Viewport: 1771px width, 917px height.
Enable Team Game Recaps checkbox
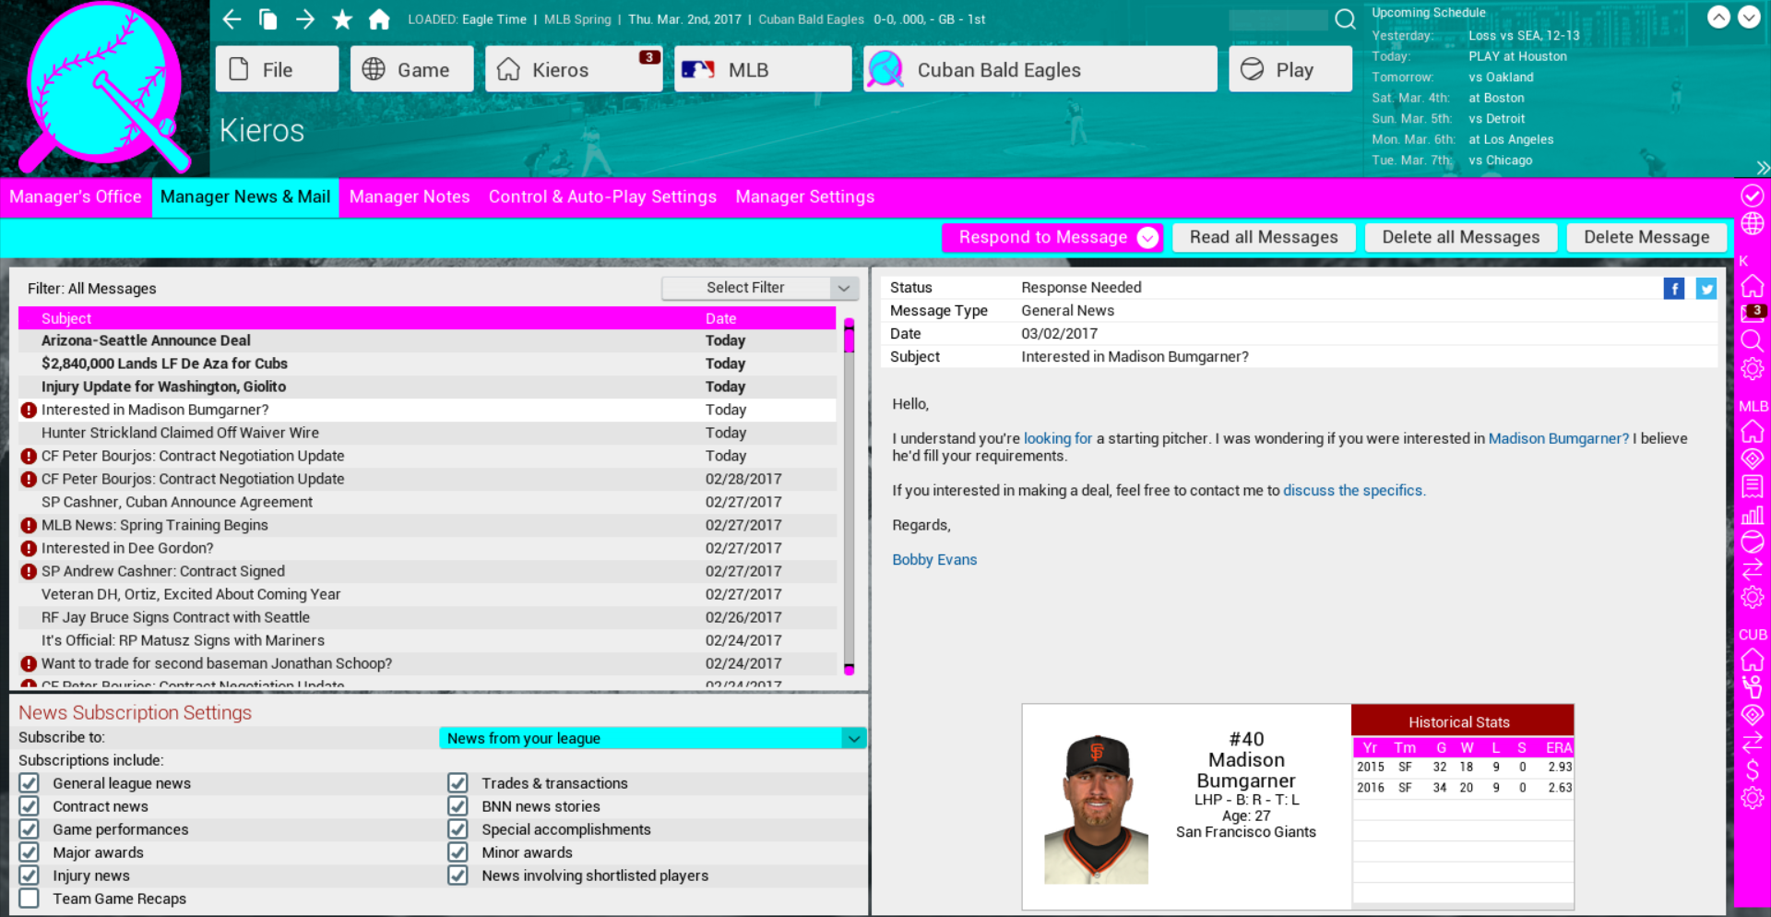[30, 899]
